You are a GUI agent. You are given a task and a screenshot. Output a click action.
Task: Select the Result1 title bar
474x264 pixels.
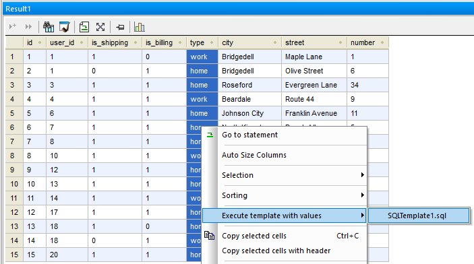click(238, 9)
